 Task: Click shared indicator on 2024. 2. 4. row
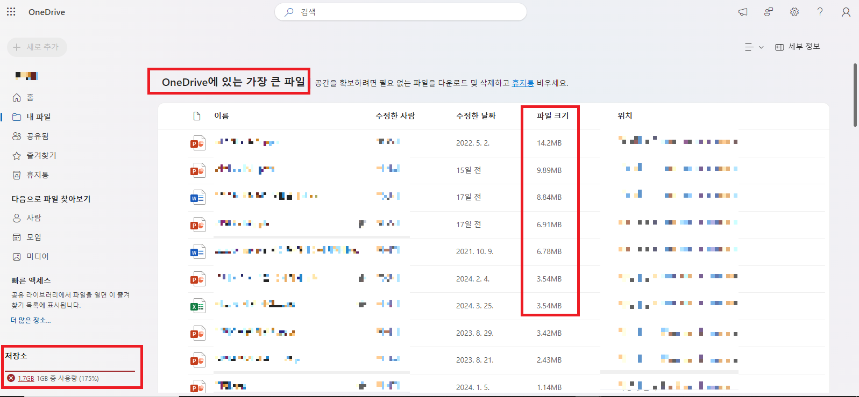pyautogui.click(x=362, y=278)
